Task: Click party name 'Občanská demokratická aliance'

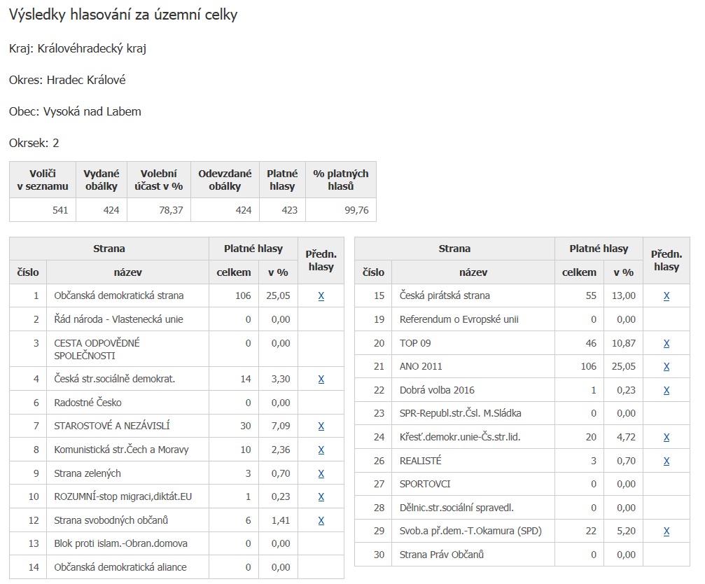Action: coord(120,567)
